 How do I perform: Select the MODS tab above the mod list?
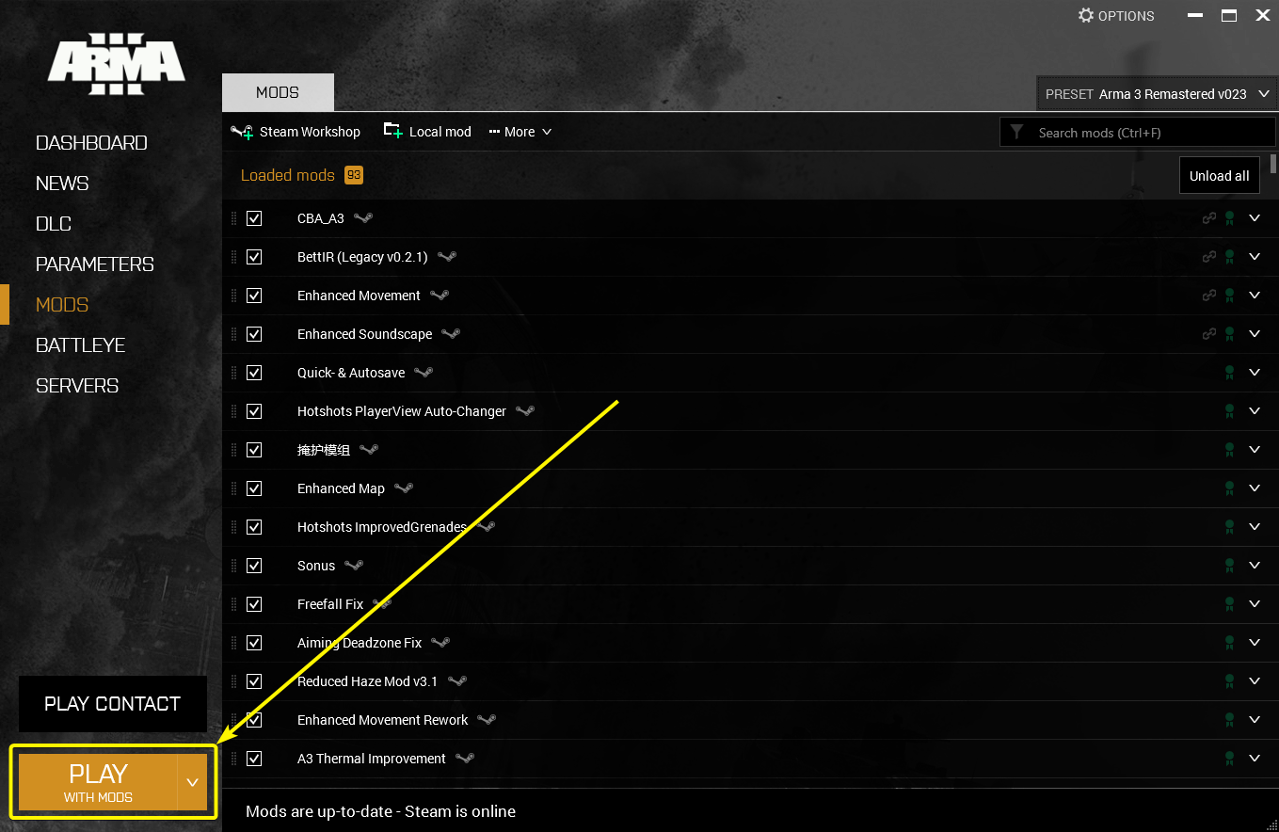tap(278, 92)
